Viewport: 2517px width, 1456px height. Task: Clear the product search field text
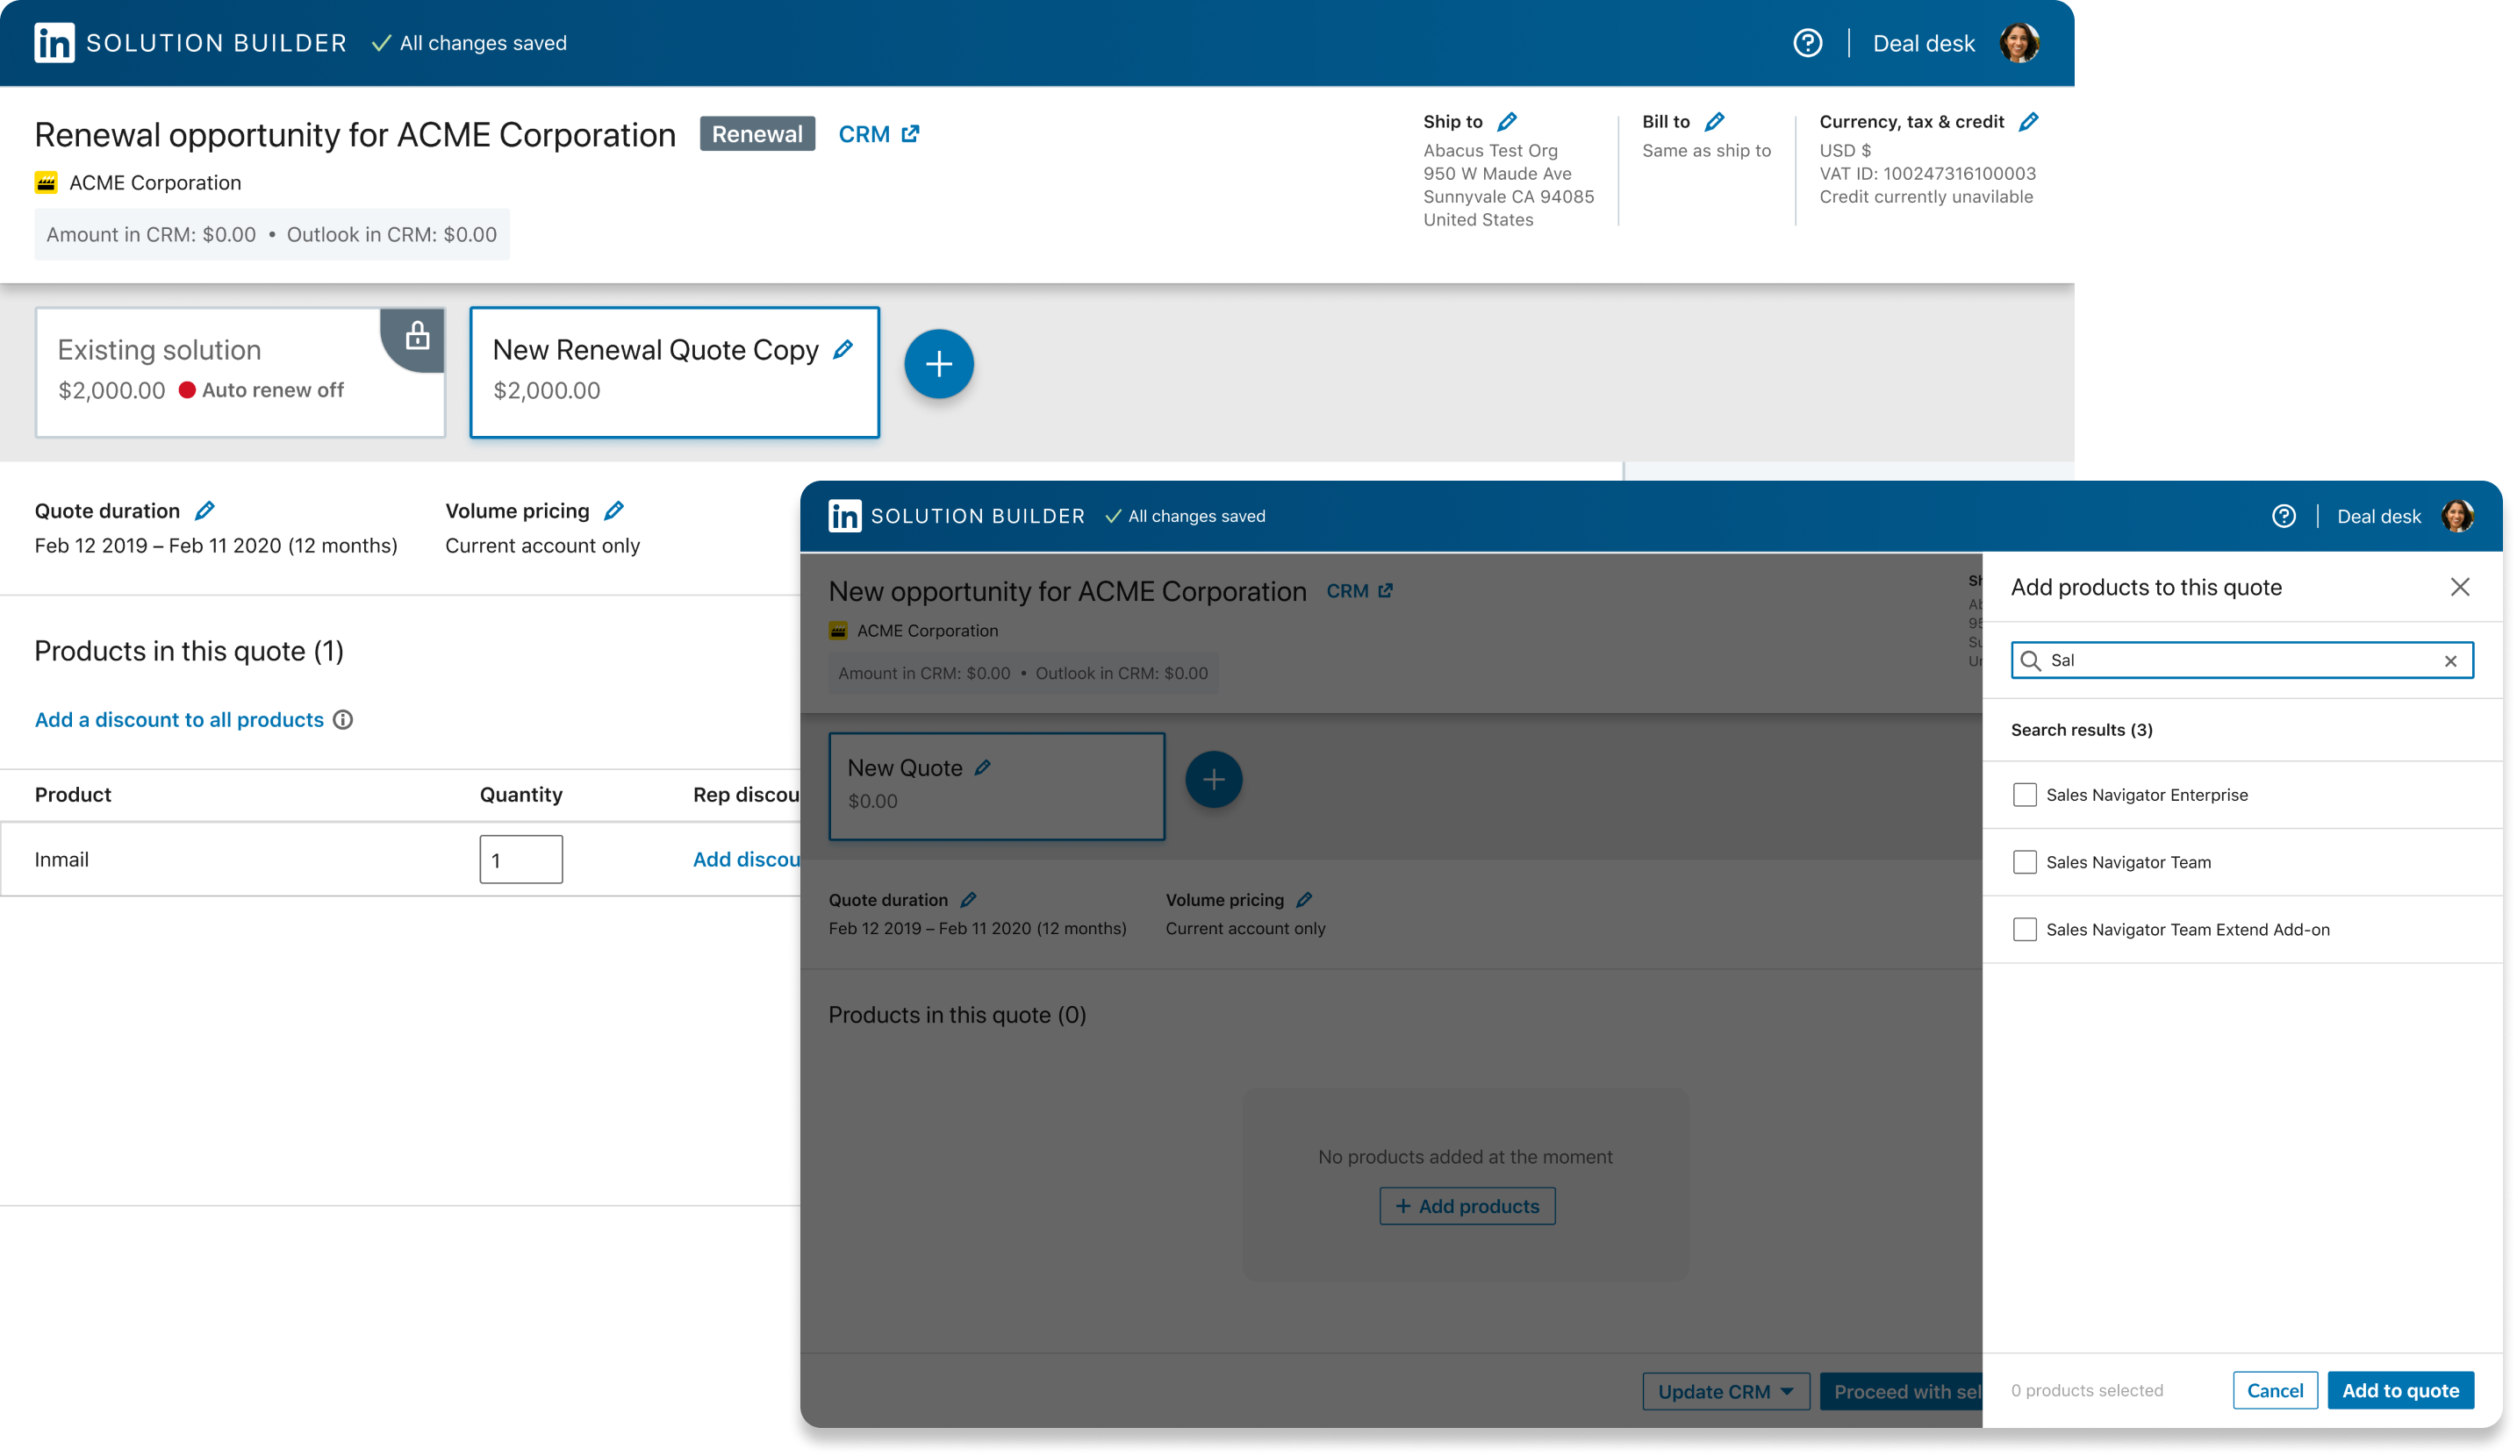tap(2449, 660)
